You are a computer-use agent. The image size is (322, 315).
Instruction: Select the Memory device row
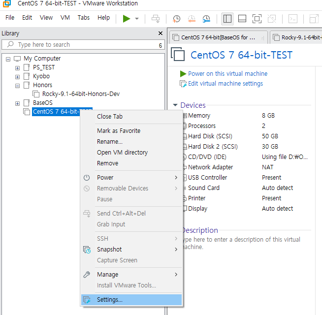point(247,116)
